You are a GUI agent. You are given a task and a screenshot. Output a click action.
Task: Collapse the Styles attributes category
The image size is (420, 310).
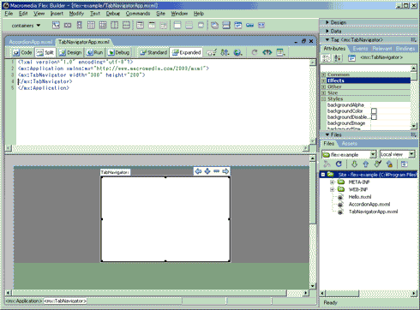(x=324, y=98)
